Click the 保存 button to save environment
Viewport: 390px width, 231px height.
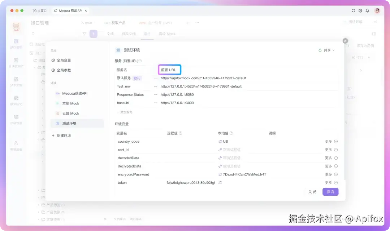click(330, 192)
